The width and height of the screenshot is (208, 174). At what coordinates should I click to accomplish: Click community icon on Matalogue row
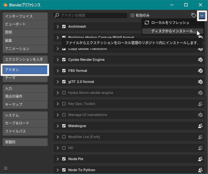pyautogui.click(x=200, y=126)
